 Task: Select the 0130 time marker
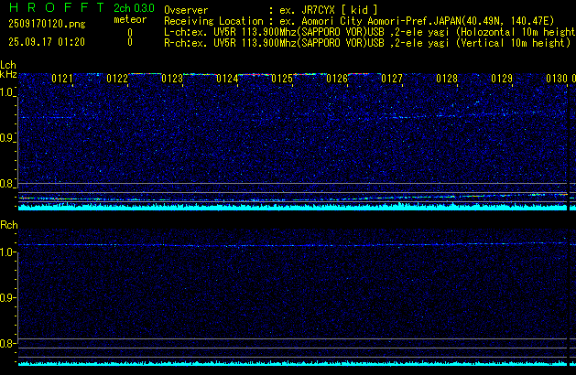(557, 79)
